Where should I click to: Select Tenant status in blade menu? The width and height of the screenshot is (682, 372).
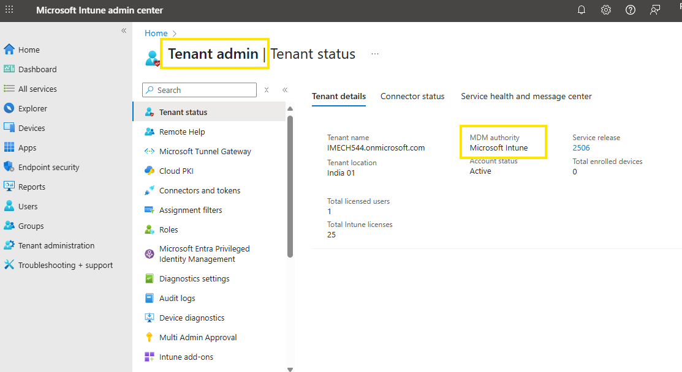(x=209, y=112)
